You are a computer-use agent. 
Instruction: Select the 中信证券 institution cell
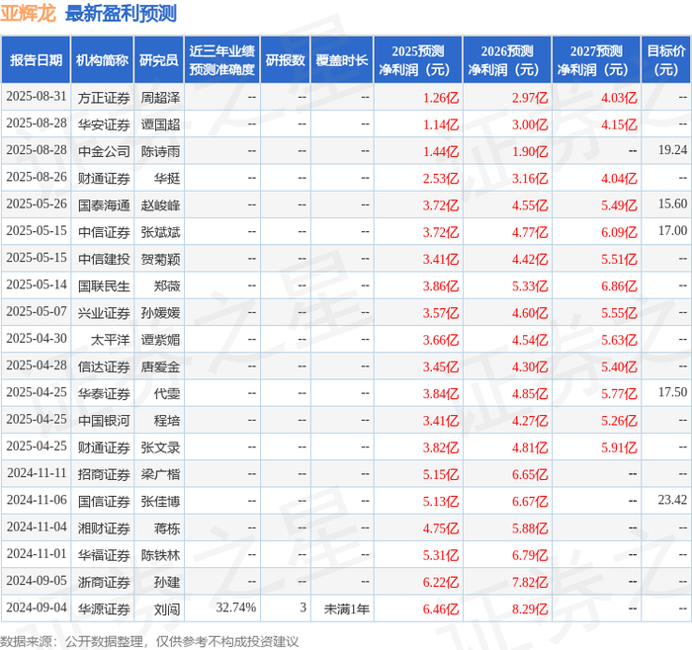[104, 232]
